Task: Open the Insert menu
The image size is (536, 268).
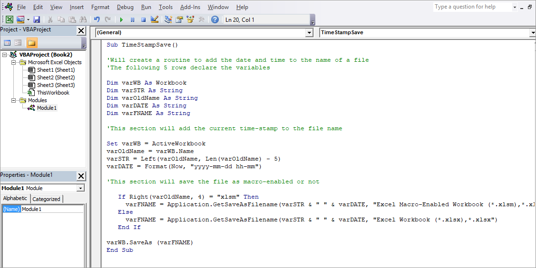Action: coord(77,7)
